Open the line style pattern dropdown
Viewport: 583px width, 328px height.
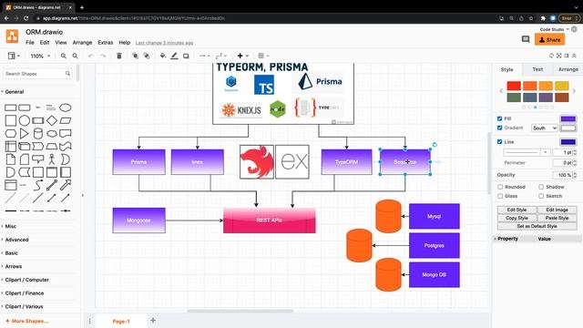click(x=527, y=152)
